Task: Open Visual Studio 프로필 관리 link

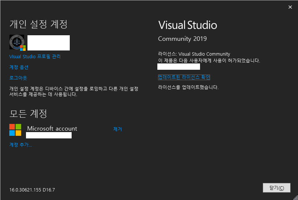Action: coord(35,57)
